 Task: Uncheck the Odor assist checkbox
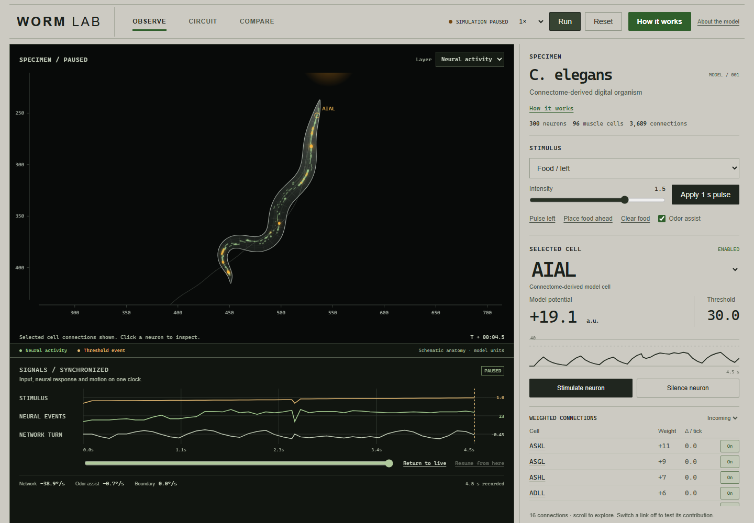click(x=662, y=219)
